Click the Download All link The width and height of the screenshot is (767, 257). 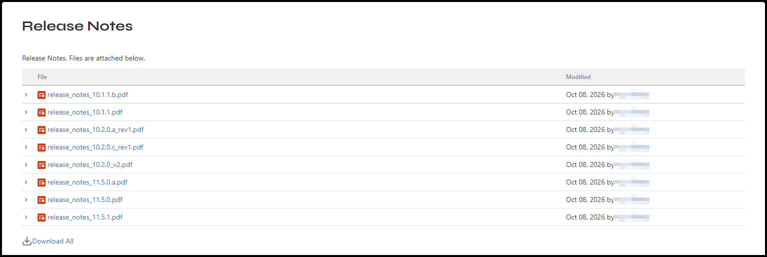click(53, 241)
